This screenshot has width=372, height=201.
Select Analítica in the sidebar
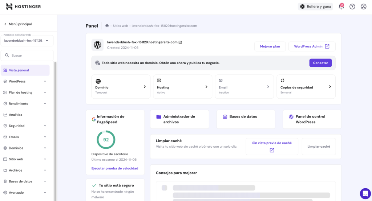point(16,115)
